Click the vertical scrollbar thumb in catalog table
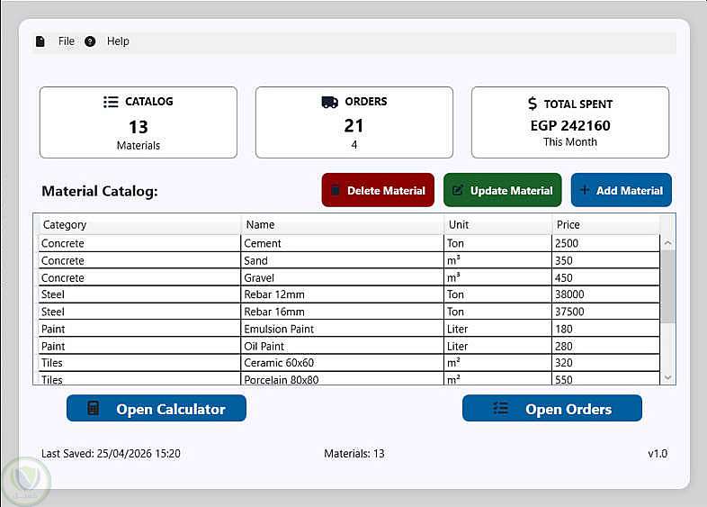This screenshot has height=507, width=707. (667, 286)
